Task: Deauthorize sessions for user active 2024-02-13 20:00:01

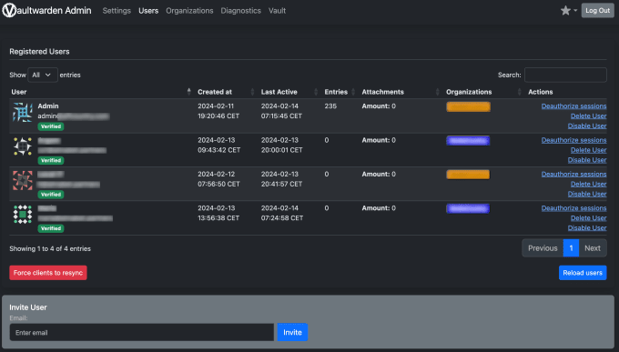Action: point(574,140)
